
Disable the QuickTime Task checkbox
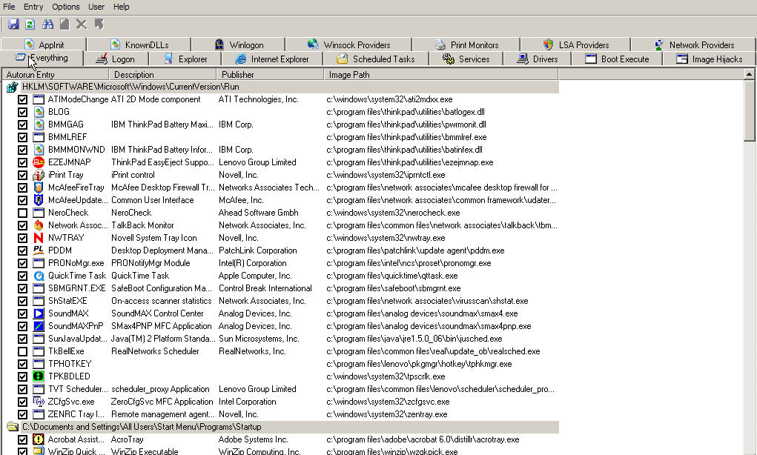pyautogui.click(x=22, y=276)
